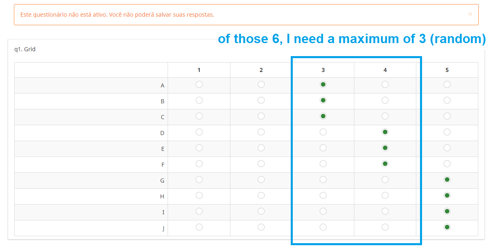Image resolution: width=493 pixels, height=246 pixels.
Task: Choose option 4 for row H
Action: coord(385,196)
